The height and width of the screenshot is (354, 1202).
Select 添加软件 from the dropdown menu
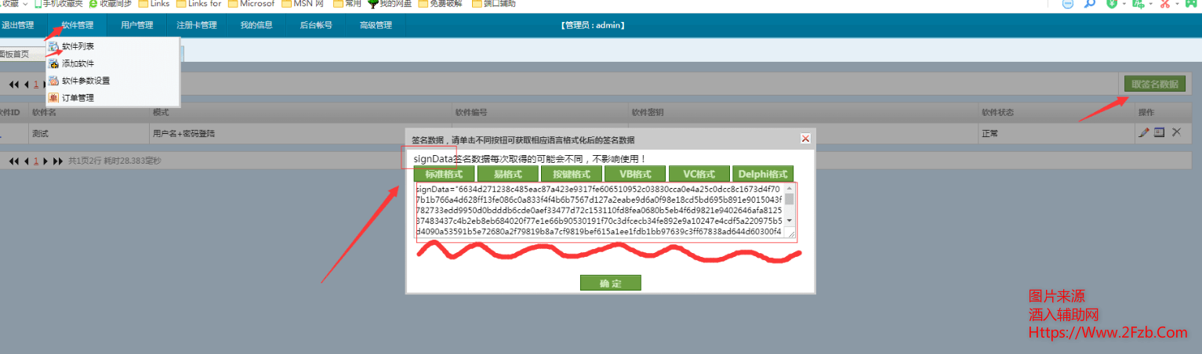tap(78, 63)
